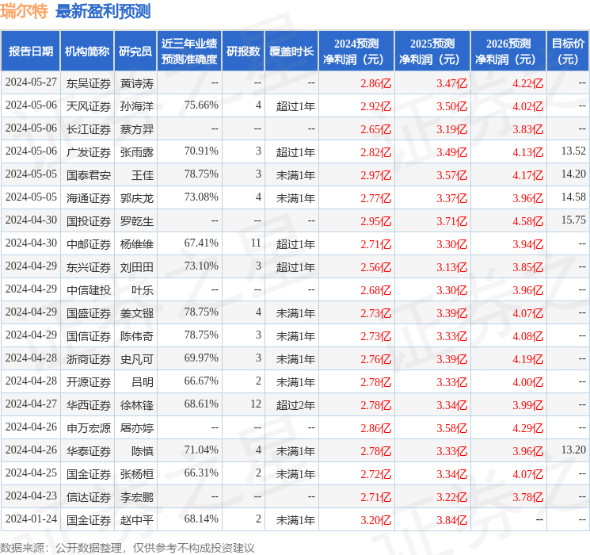Select the 报告日期 column header
Viewport: 590px width, 555px height.
tap(30, 52)
